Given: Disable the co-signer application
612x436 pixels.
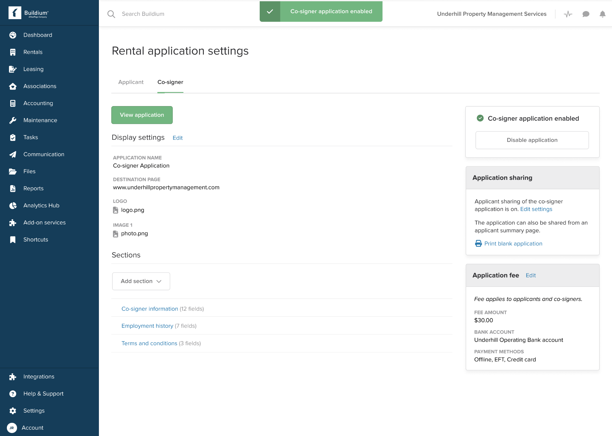Looking at the screenshot, I should tap(532, 140).
